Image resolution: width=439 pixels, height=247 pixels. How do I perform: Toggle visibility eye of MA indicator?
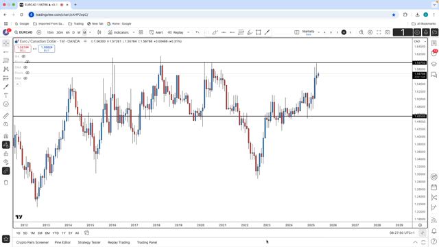click(x=23, y=56)
